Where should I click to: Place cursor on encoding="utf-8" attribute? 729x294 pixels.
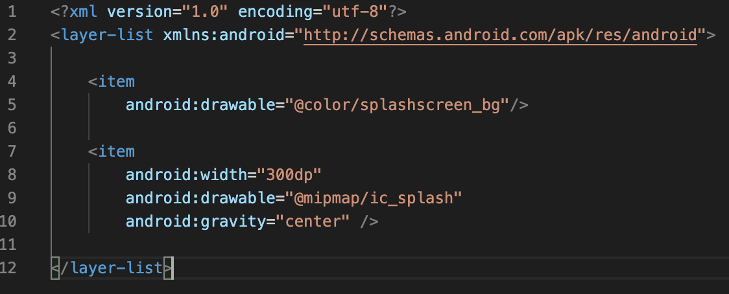tap(313, 12)
